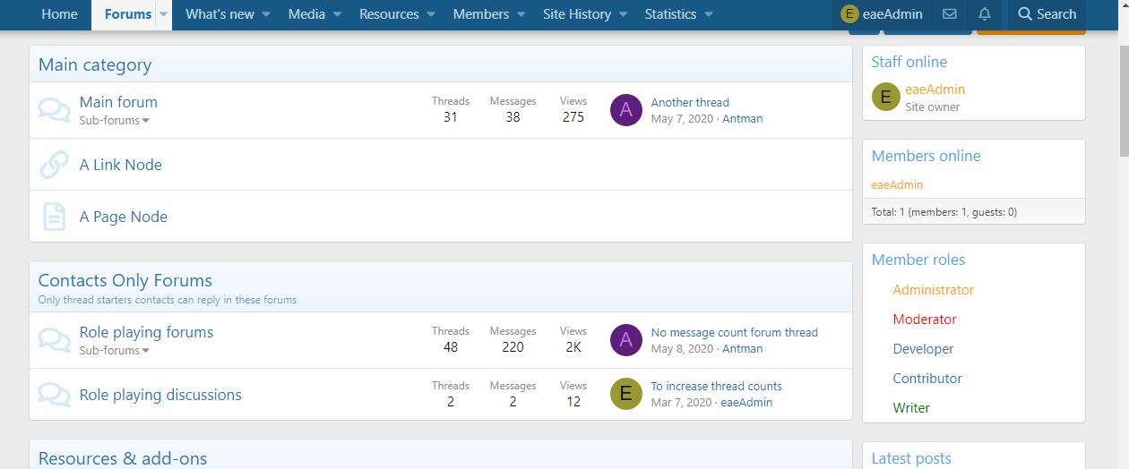Click the Role playing discussions bubble icon

(55, 395)
